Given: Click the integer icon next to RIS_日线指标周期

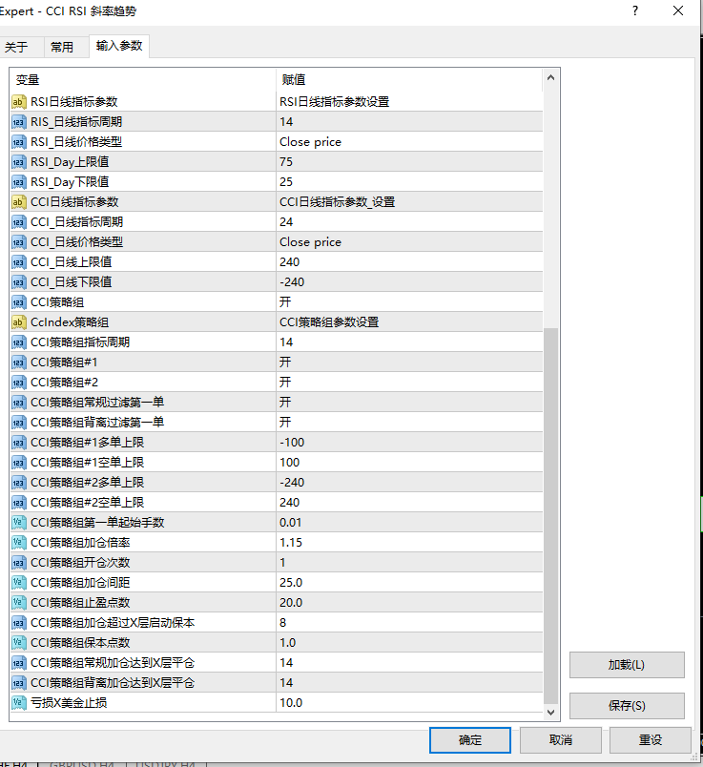Looking at the screenshot, I should 18,122.
